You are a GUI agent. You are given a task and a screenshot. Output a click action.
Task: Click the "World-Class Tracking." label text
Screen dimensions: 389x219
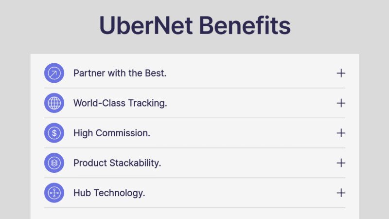point(120,103)
